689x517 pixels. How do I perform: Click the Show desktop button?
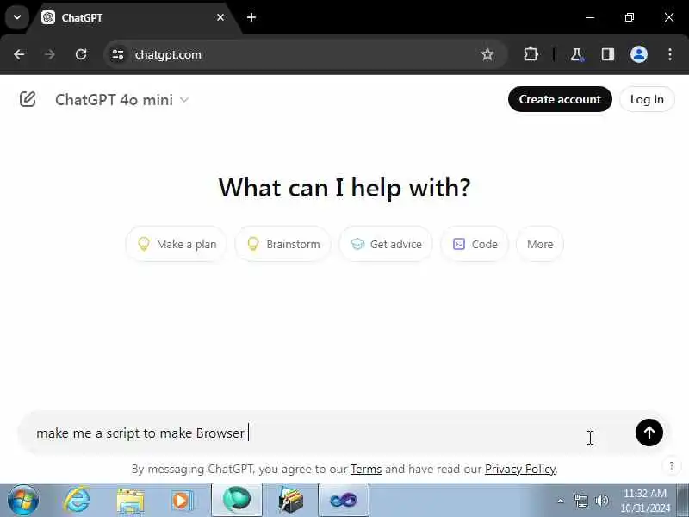[x=683, y=501]
